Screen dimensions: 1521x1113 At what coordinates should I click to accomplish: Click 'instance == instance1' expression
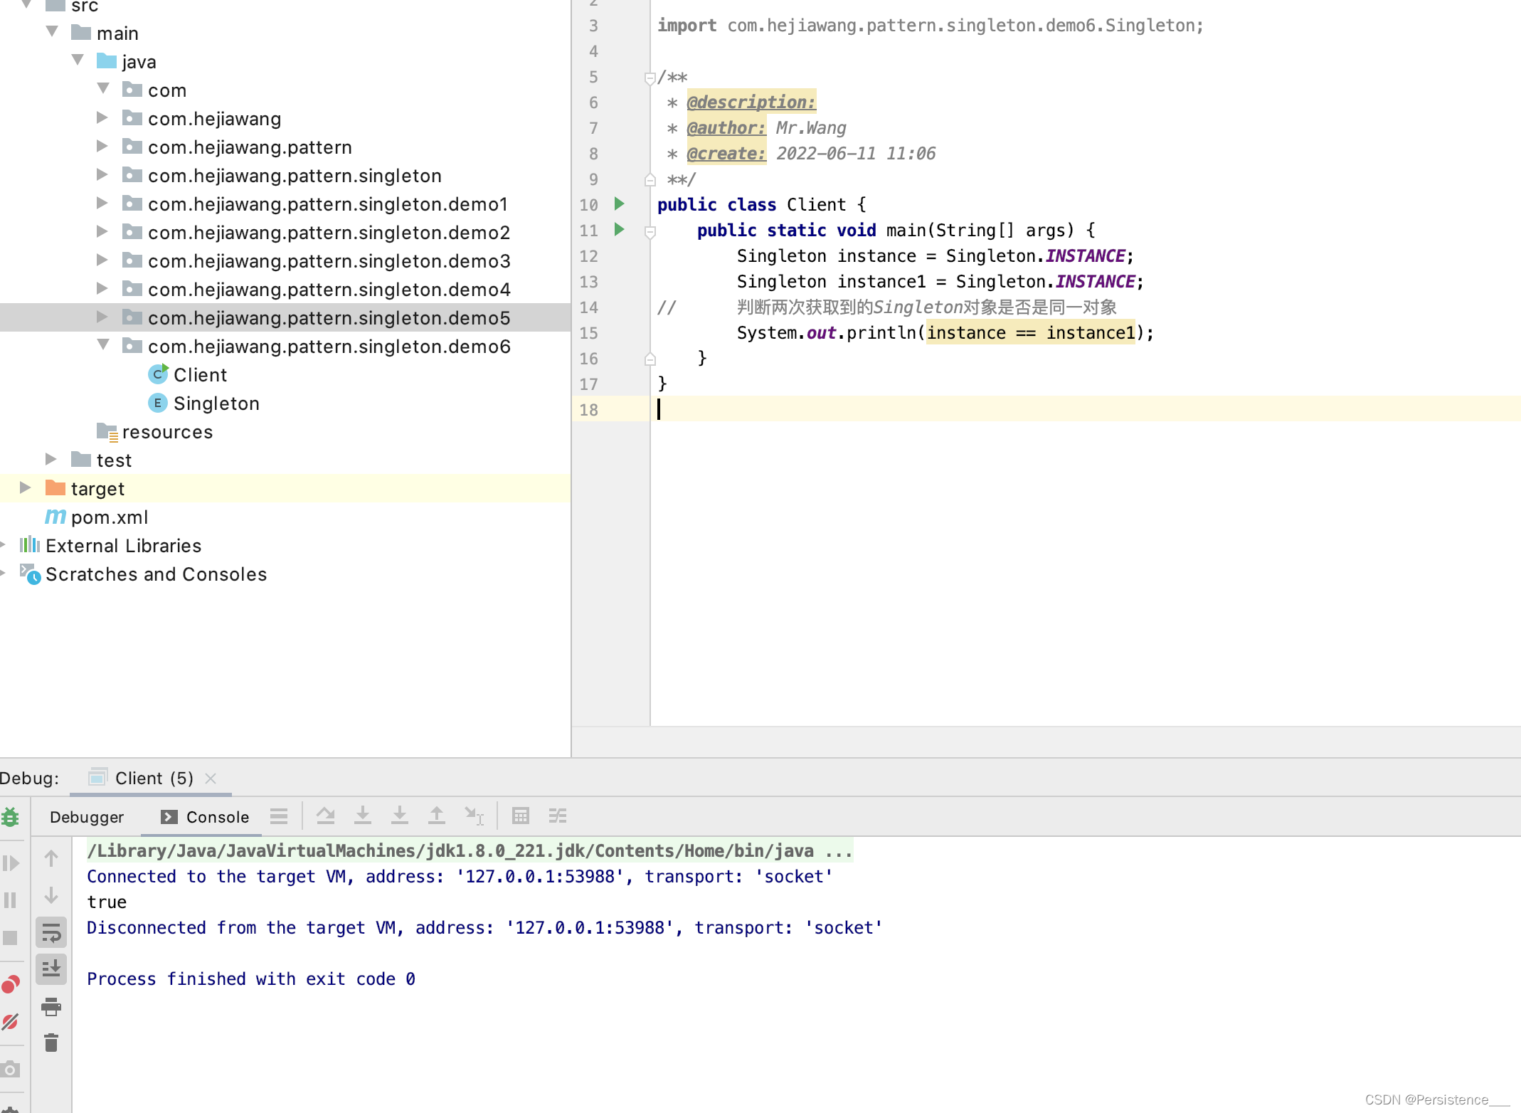pyautogui.click(x=1030, y=332)
